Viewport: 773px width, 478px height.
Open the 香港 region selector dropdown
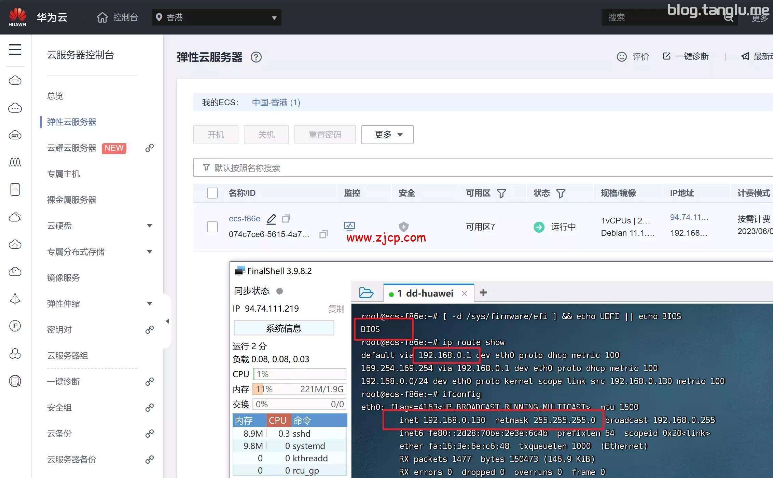pos(216,17)
